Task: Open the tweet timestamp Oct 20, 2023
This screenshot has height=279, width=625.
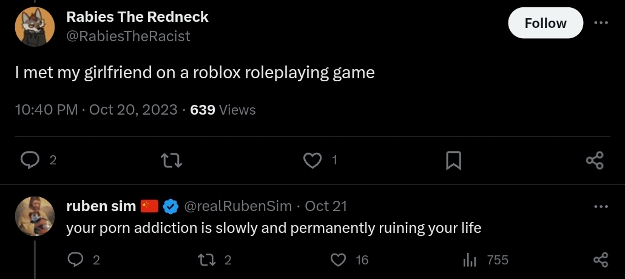Action: [x=133, y=110]
